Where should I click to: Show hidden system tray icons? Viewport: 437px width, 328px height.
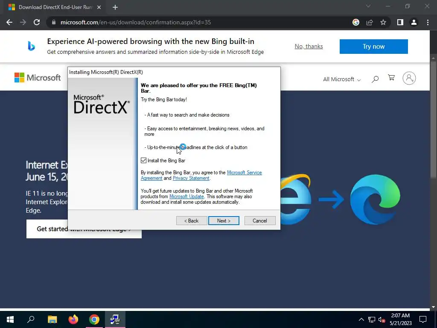pyautogui.click(x=361, y=319)
